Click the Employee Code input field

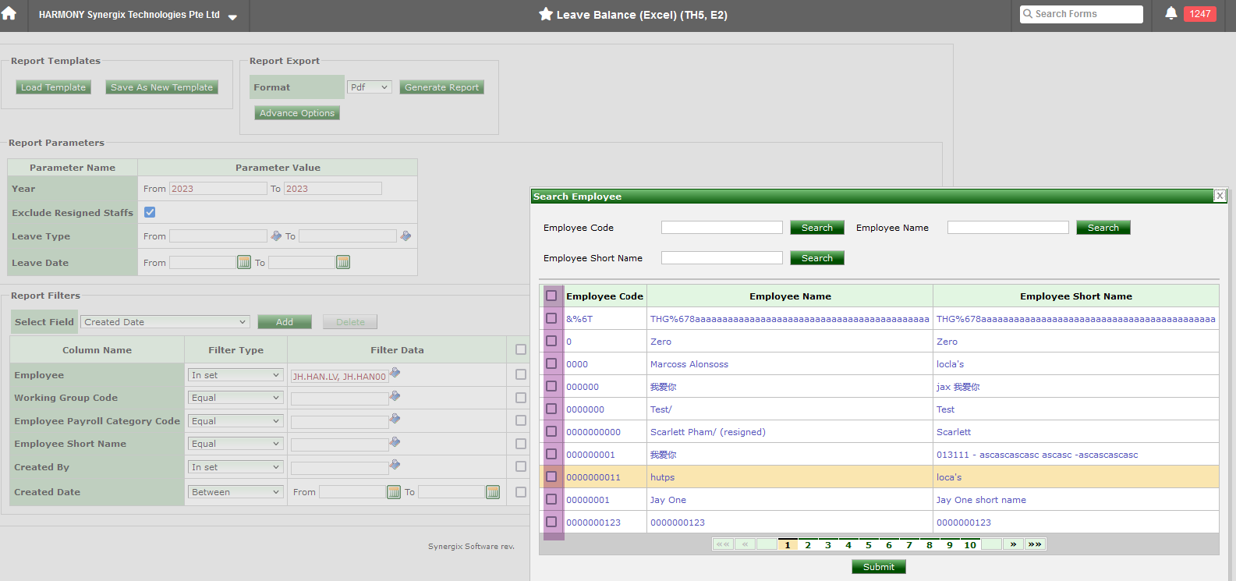point(722,227)
